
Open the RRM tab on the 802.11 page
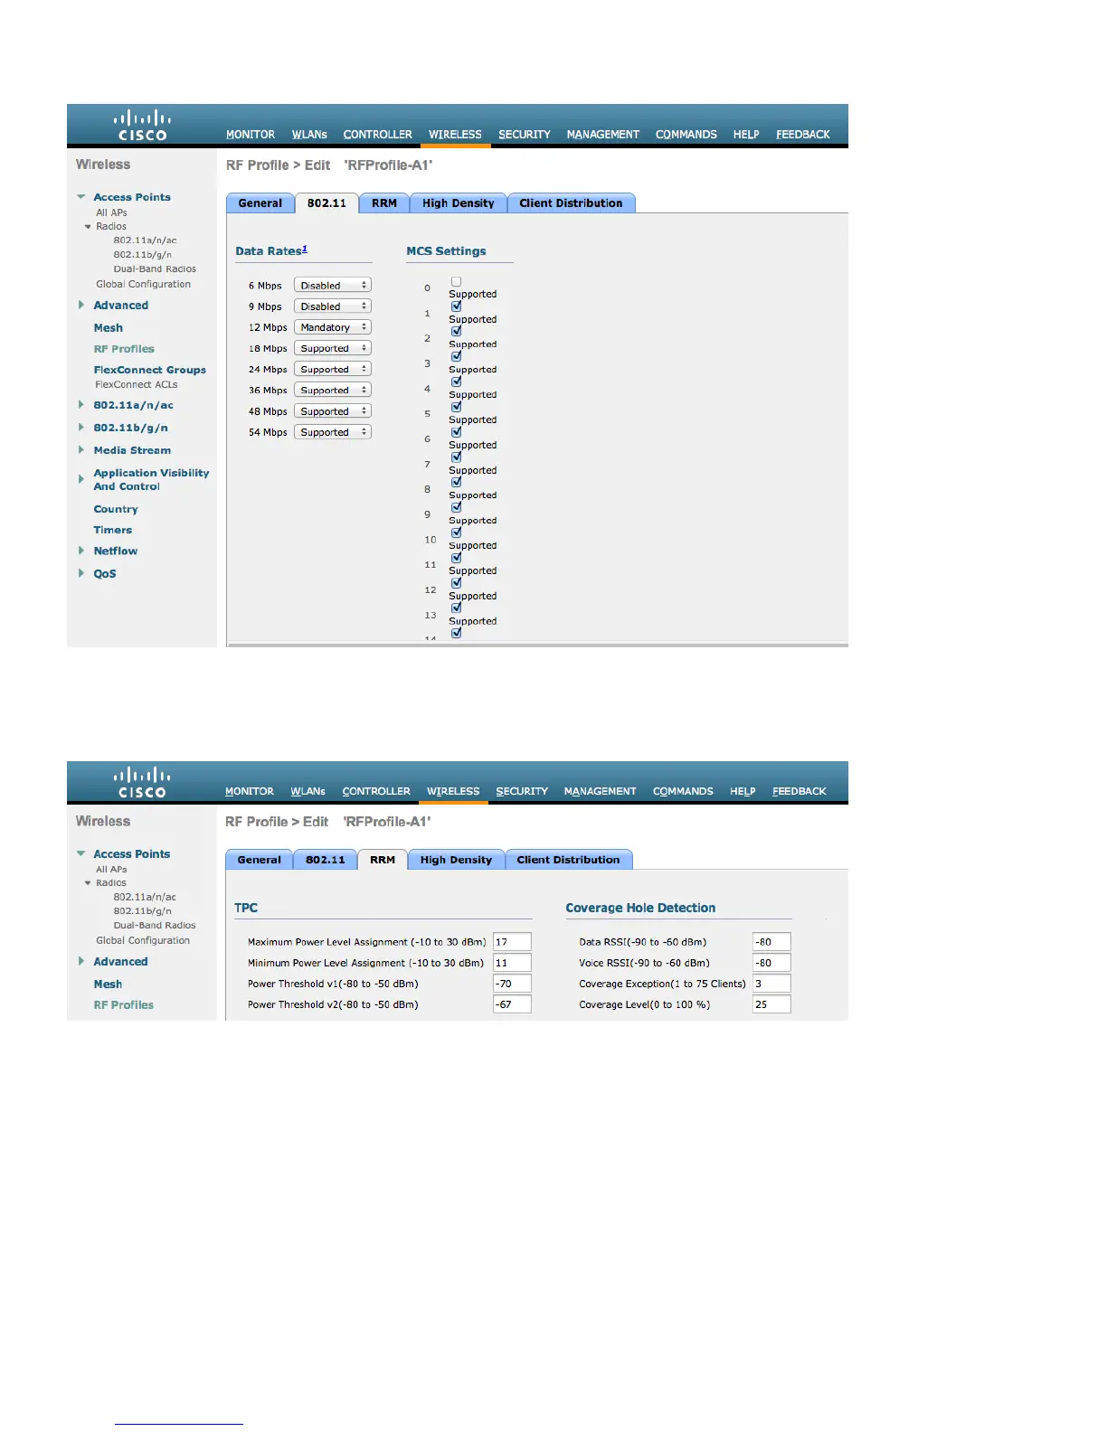(384, 203)
